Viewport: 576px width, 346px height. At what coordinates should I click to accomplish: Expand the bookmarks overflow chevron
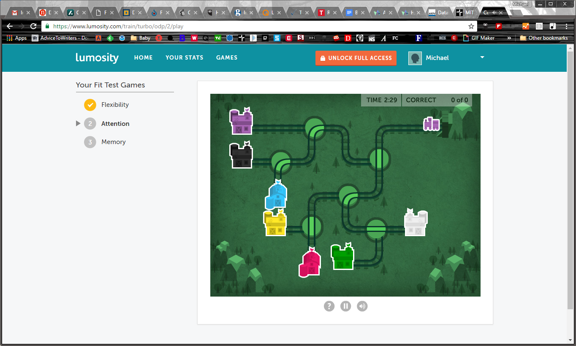click(x=509, y=38)
